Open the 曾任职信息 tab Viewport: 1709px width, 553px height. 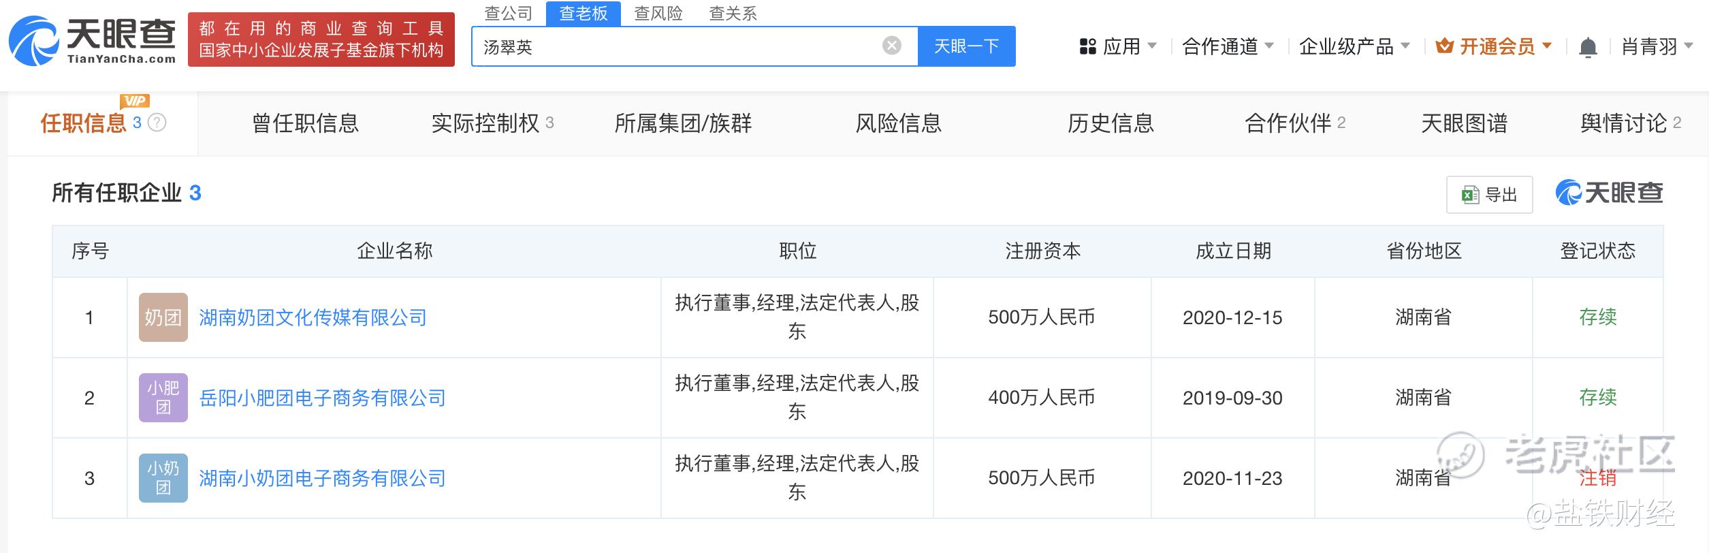305,123
